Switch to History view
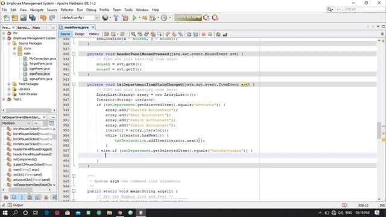The width and height of the screenshot is (386, 217). coord(94,34)
